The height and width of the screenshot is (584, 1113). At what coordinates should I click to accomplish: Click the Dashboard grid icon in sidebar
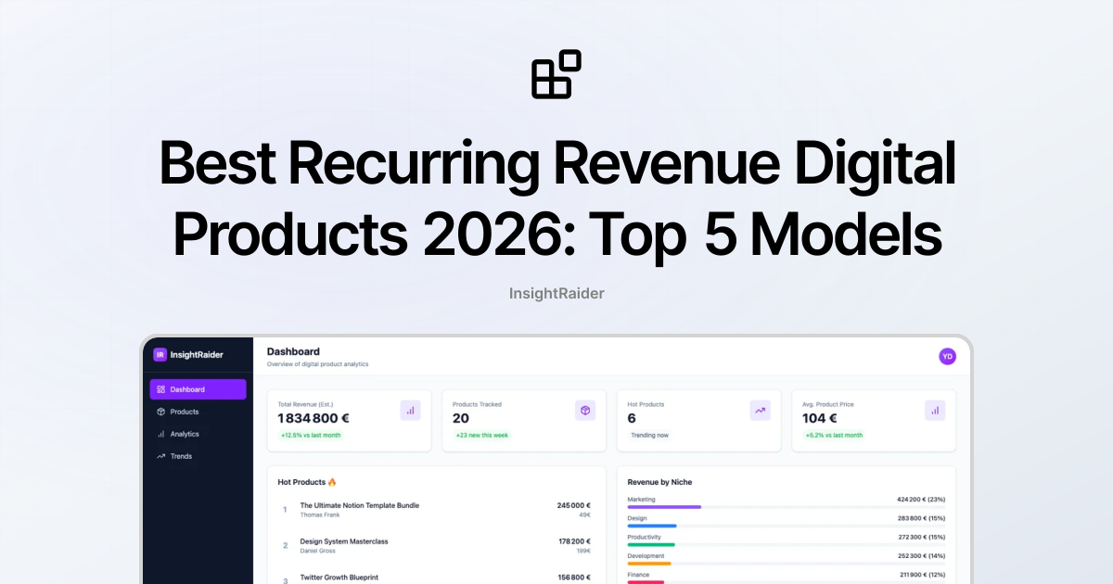pos(160,389)
